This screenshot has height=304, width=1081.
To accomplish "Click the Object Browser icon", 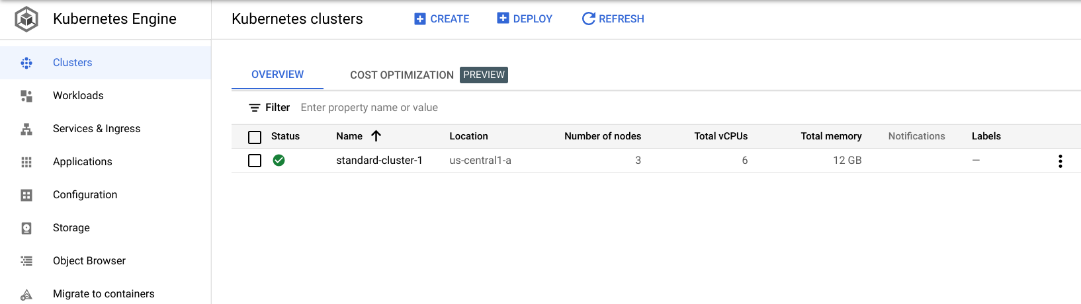I will pos(26,261).
